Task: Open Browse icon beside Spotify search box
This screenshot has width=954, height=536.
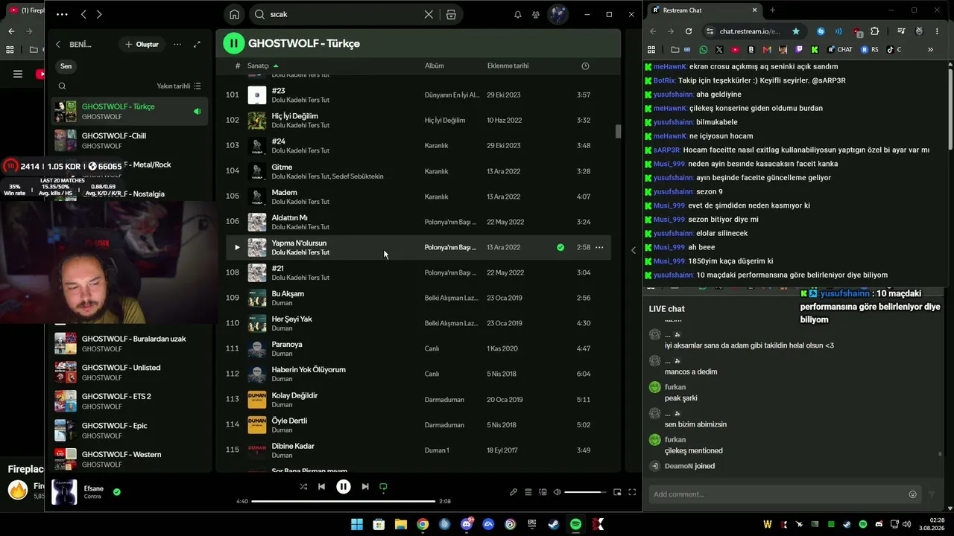Action: tap(451, 14)
